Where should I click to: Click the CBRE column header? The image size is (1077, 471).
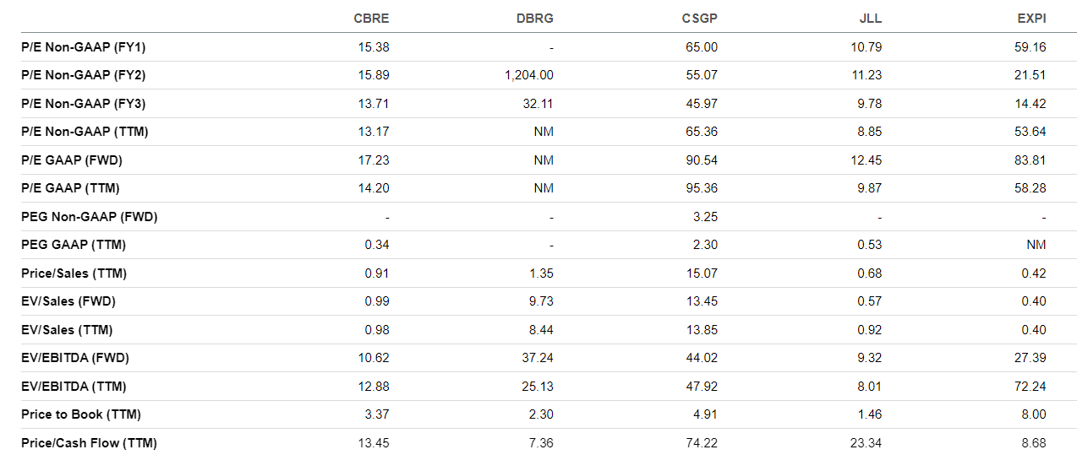click(373, 19)
